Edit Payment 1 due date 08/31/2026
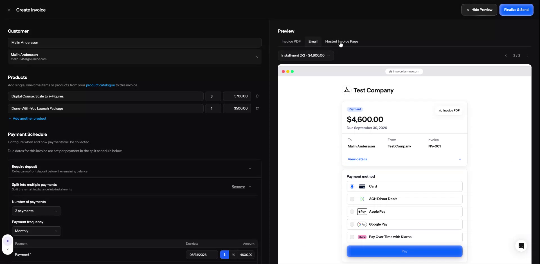Screen dimensions: 540x264 point(202,255)
